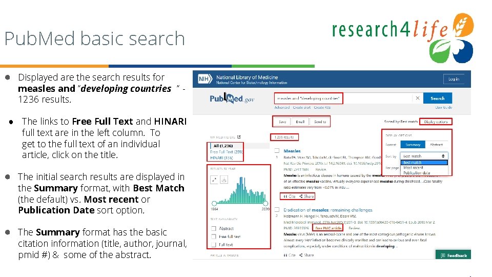Image resolution: width=492 pixels, height=277 pixels.
Task: Select the checkbox for the Measles result
Action: (x=277, y=151)
